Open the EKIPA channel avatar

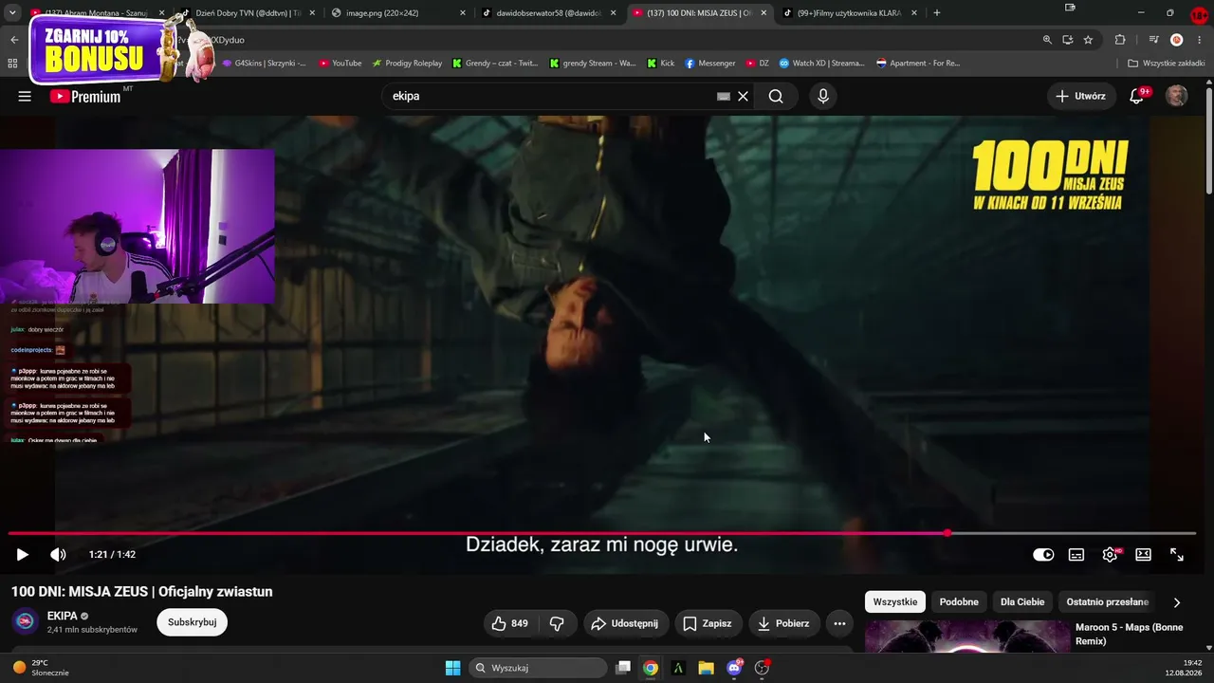click(26, 621)
